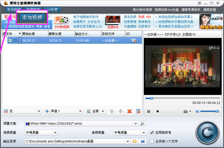Viewport: 224px width, 148px height.
Task: Expand the 源文件 column header arrow
Action: (19, 34)
